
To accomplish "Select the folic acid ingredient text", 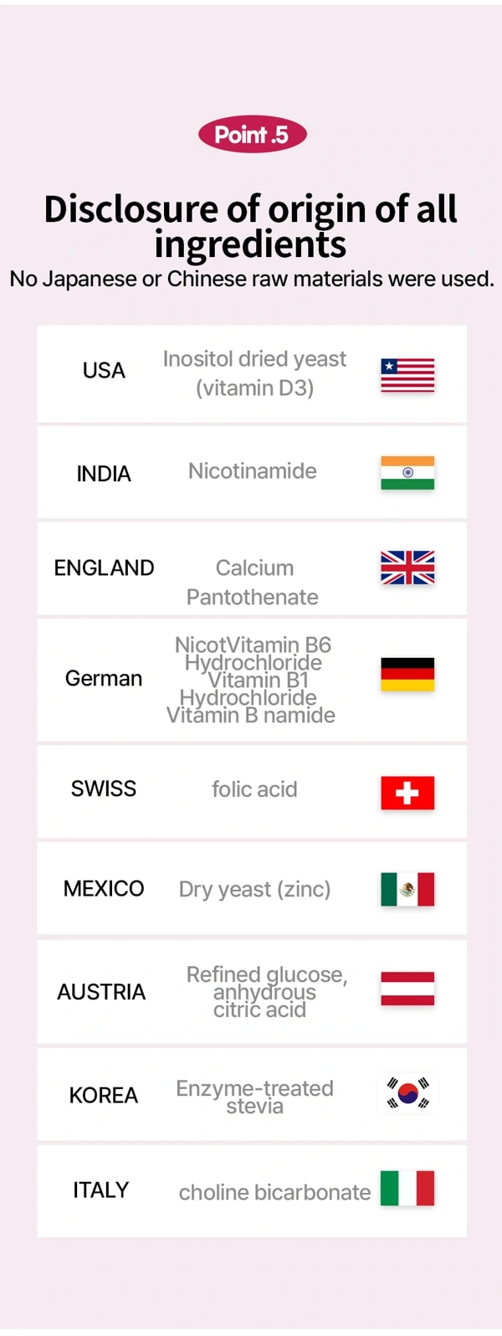I will 254,789.
